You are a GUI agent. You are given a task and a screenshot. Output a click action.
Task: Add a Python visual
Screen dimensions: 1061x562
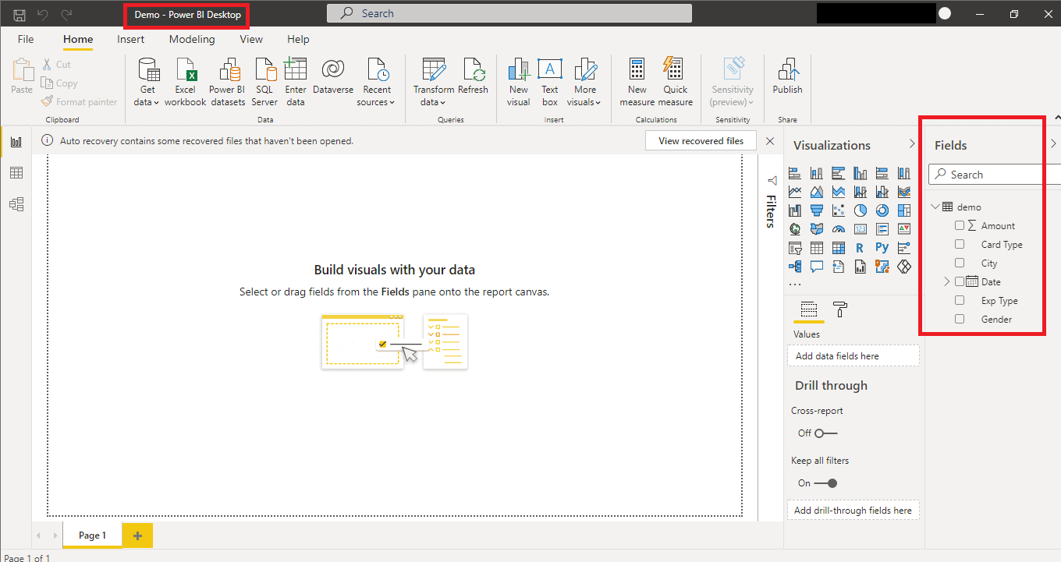(x=882, y=247)
